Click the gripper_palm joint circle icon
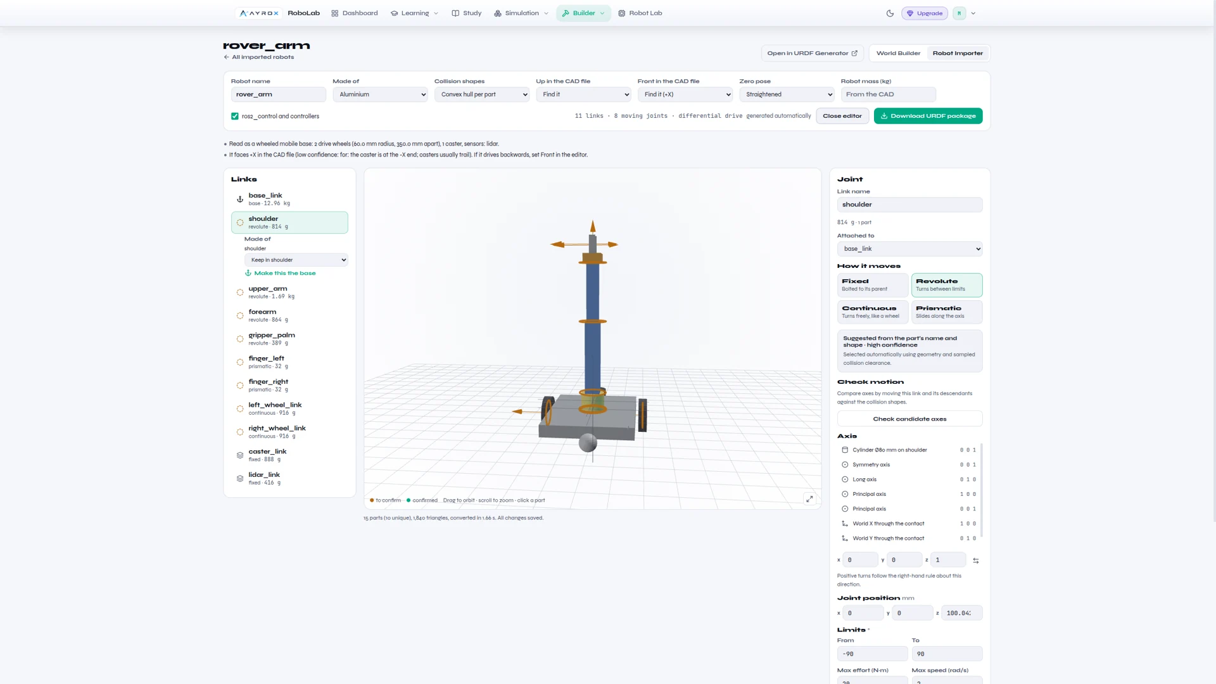Viewport: 1216px width, 684px height. pos(240,339)
